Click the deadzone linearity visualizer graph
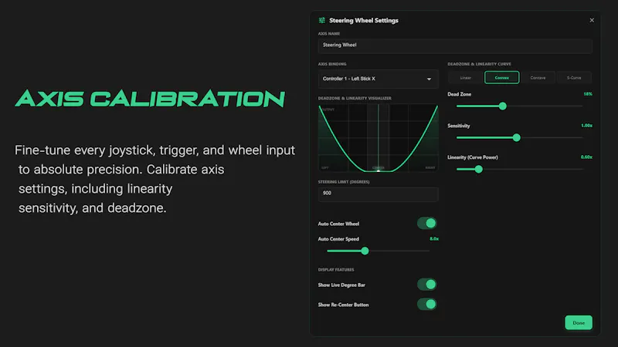Image resolution: width=618 pixels, height=347 pixels. click(378, 138)
